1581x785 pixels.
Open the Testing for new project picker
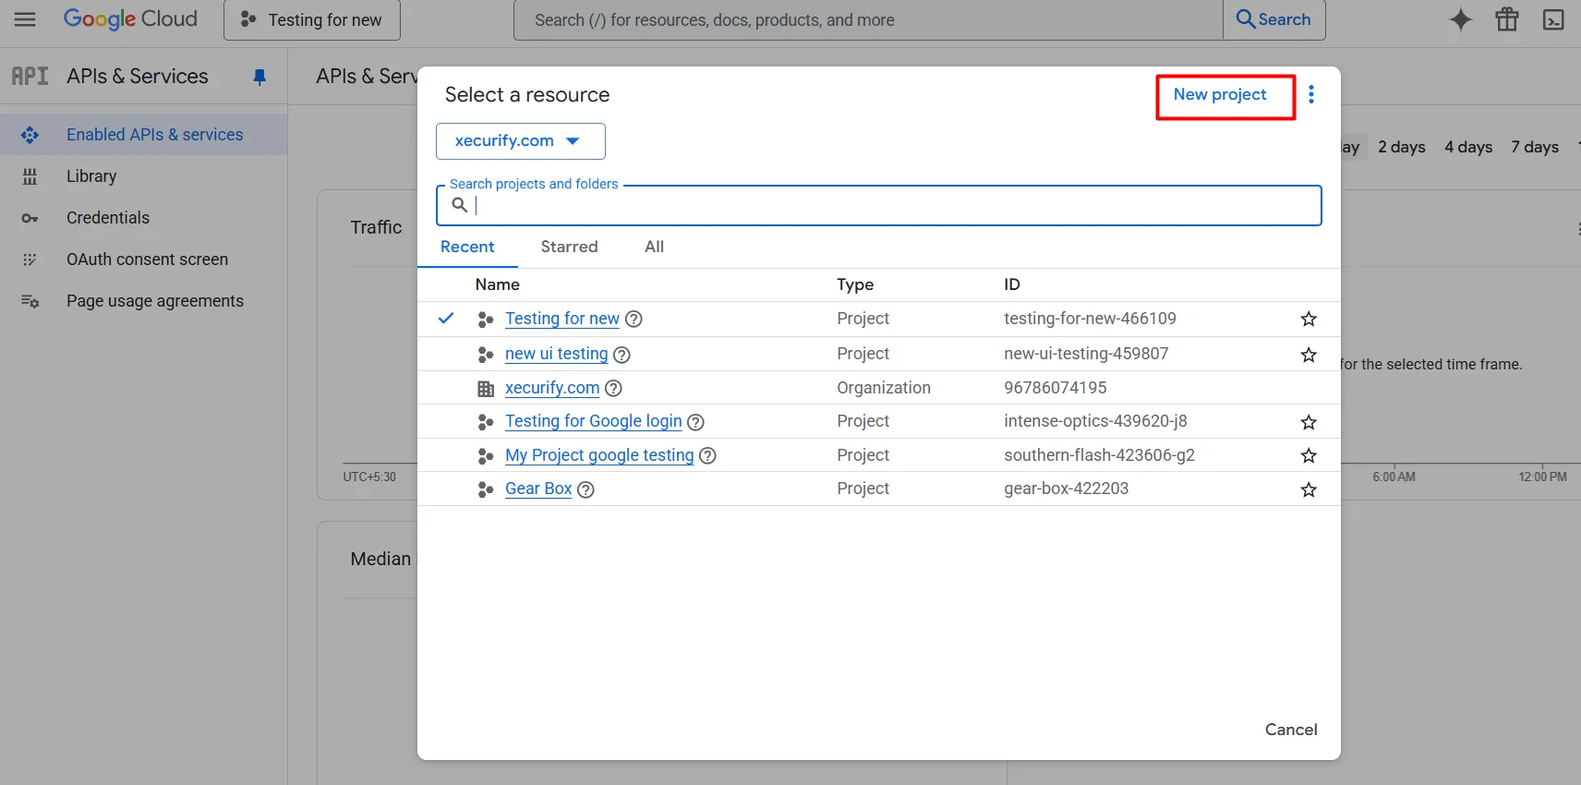(312, 20)
